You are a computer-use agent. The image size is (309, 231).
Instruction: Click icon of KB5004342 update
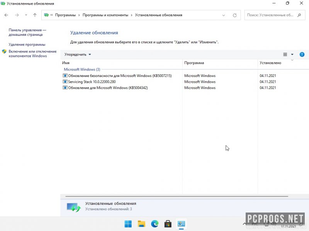pos(65,88)
